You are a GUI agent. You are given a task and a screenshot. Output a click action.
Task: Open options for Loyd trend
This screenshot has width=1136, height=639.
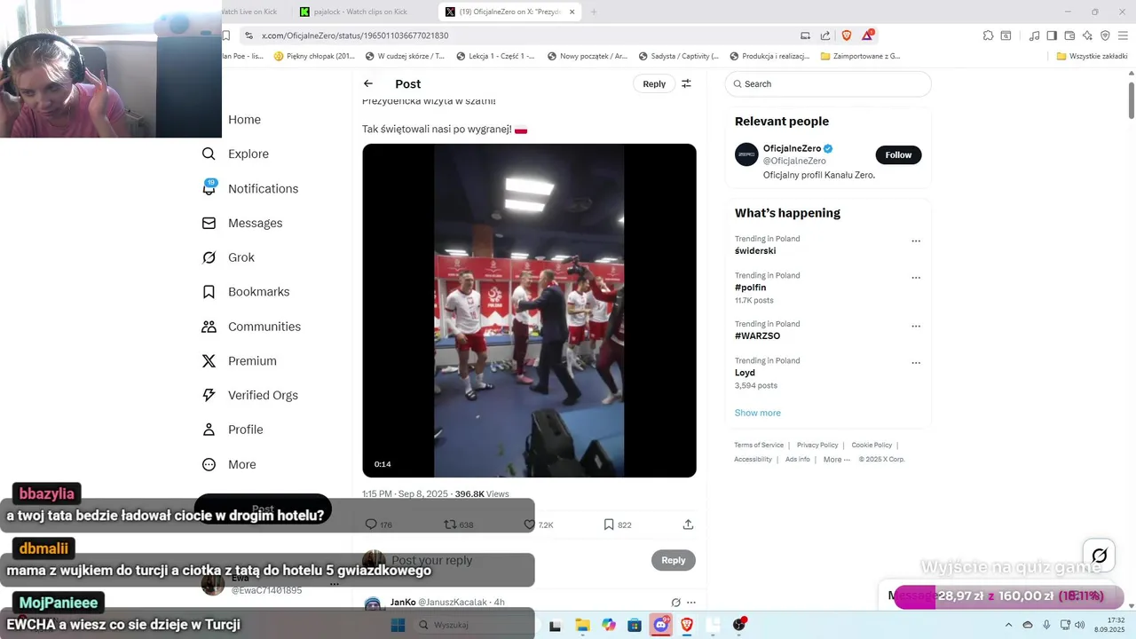coord(916,363)
